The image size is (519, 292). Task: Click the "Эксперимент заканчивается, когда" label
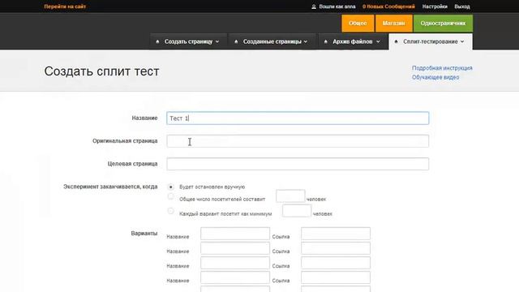click(x=110, y=187)
